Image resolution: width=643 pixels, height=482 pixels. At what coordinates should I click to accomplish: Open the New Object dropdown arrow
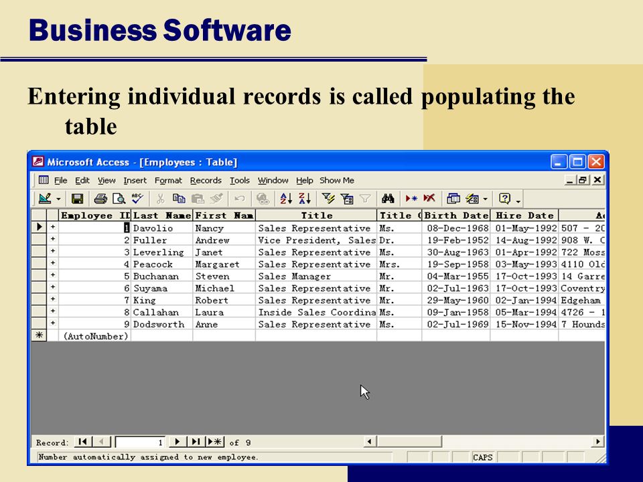[485, 199]
